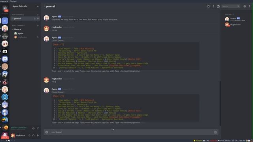253x142 pixels.
Task: Open the blue Discord logo server
Action: 5,59
